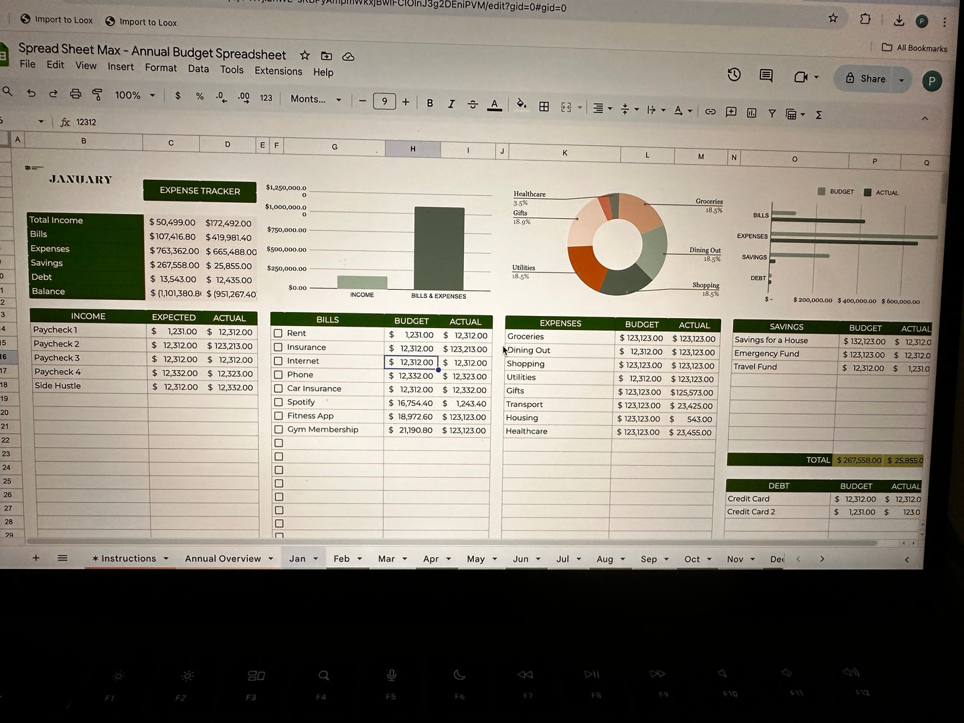964x723 pixels.
Task: Open the comments panel icon
Action: tap(767, 76)
